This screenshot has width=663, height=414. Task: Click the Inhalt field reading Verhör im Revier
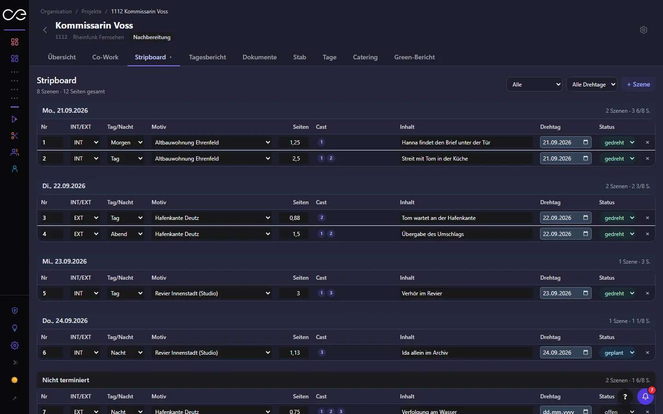465,293
